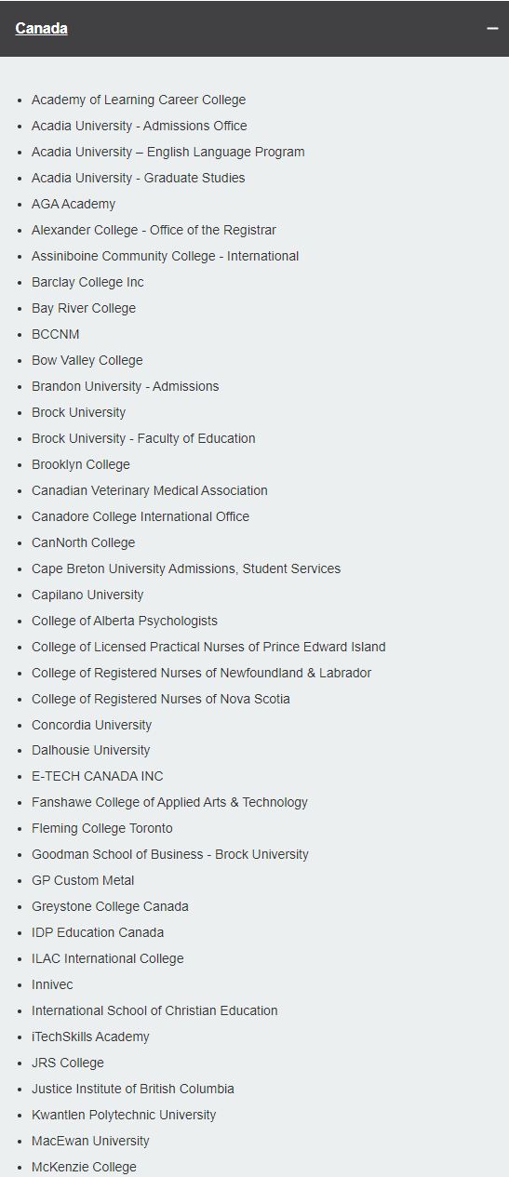The image size is (509, 1177).
Task: Select Canadian Veterinary Medical Association
Action: tap(150, 490)
